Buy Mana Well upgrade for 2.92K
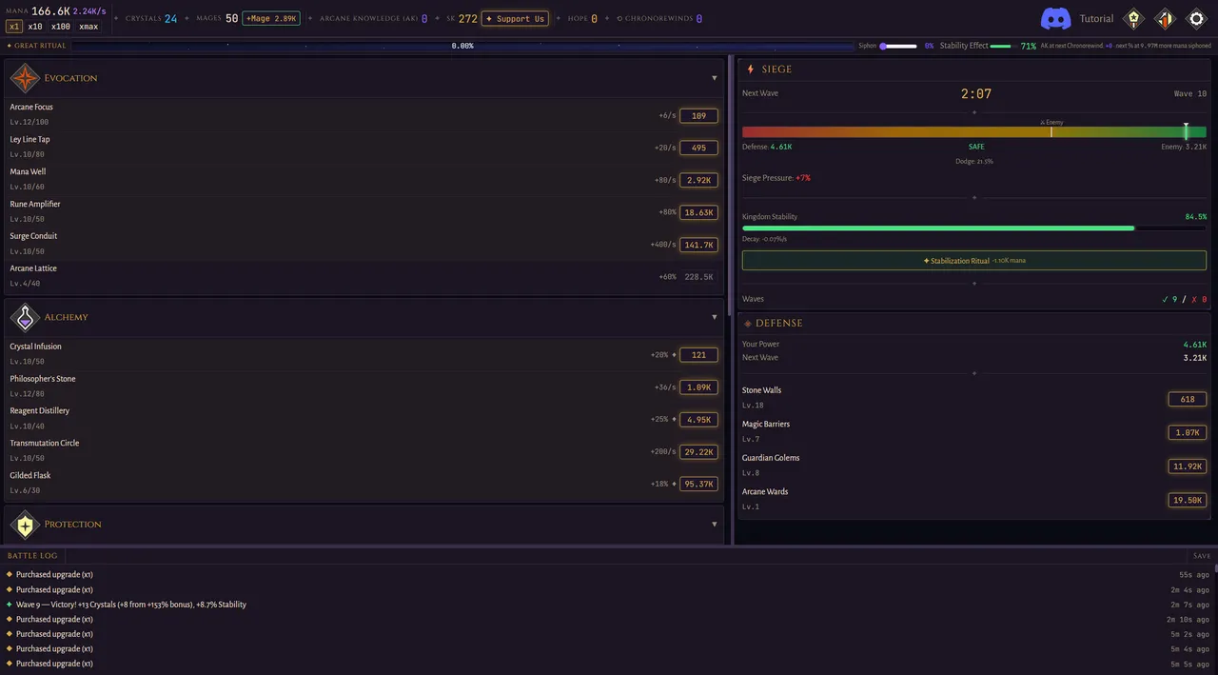 [698, 180]
